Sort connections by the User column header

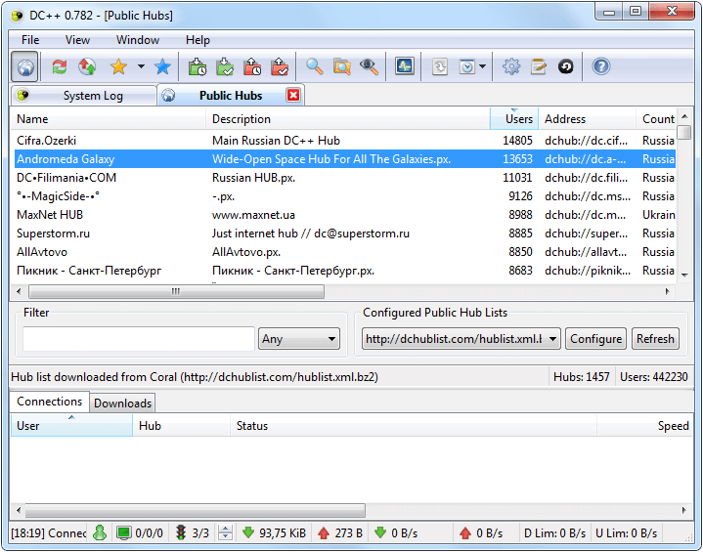pyautogui.click(x=71, y=426)
